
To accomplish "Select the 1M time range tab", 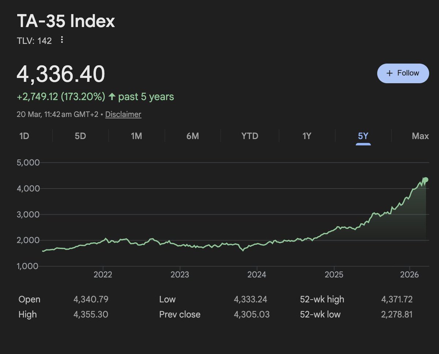I will coord(136,136).
